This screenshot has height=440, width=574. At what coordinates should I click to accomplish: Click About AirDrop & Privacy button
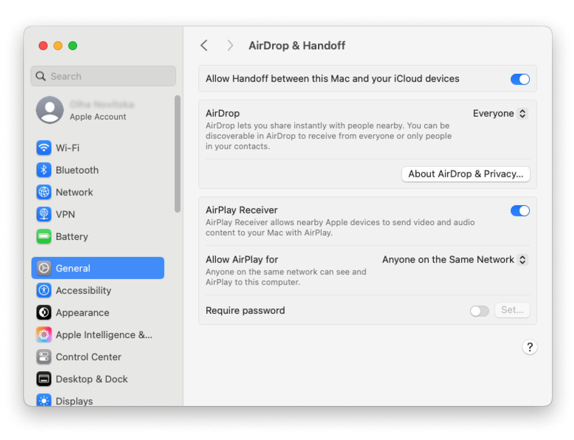point(466,174)
